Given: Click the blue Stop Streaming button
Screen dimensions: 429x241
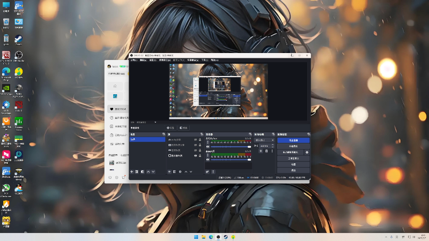Looking at the screenshot, I should coord(293,140).
